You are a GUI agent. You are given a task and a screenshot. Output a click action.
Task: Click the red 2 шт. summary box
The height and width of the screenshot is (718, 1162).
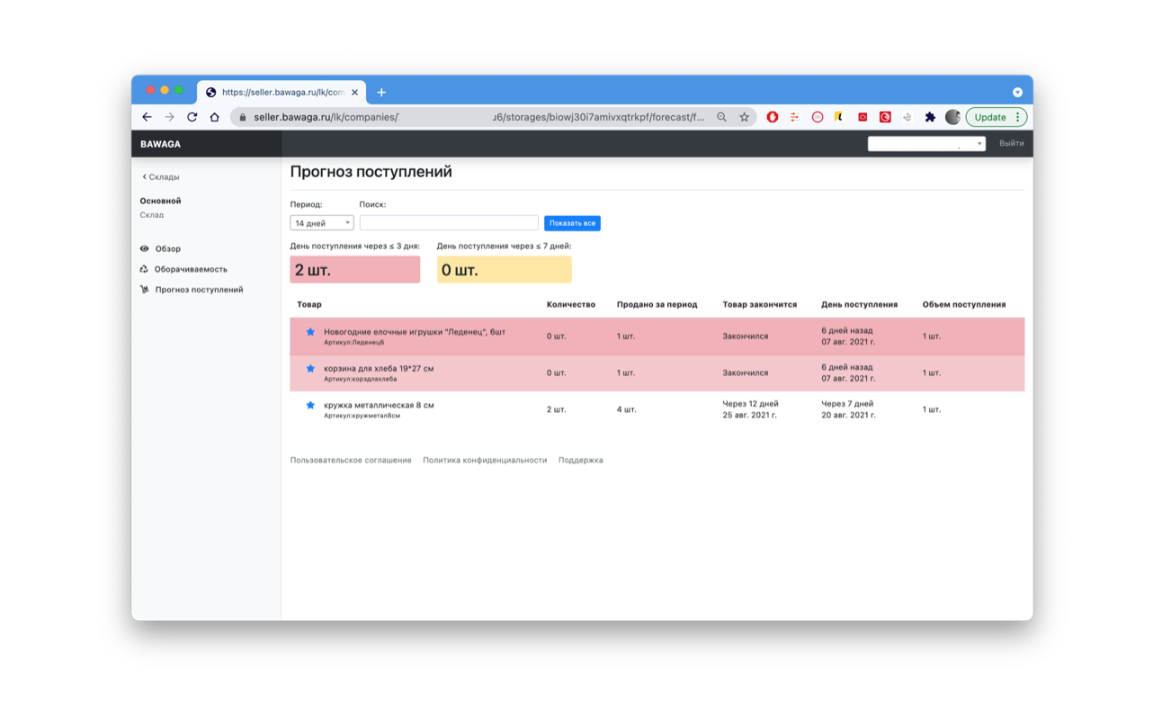pyautogui.click(x=354, y=270)
